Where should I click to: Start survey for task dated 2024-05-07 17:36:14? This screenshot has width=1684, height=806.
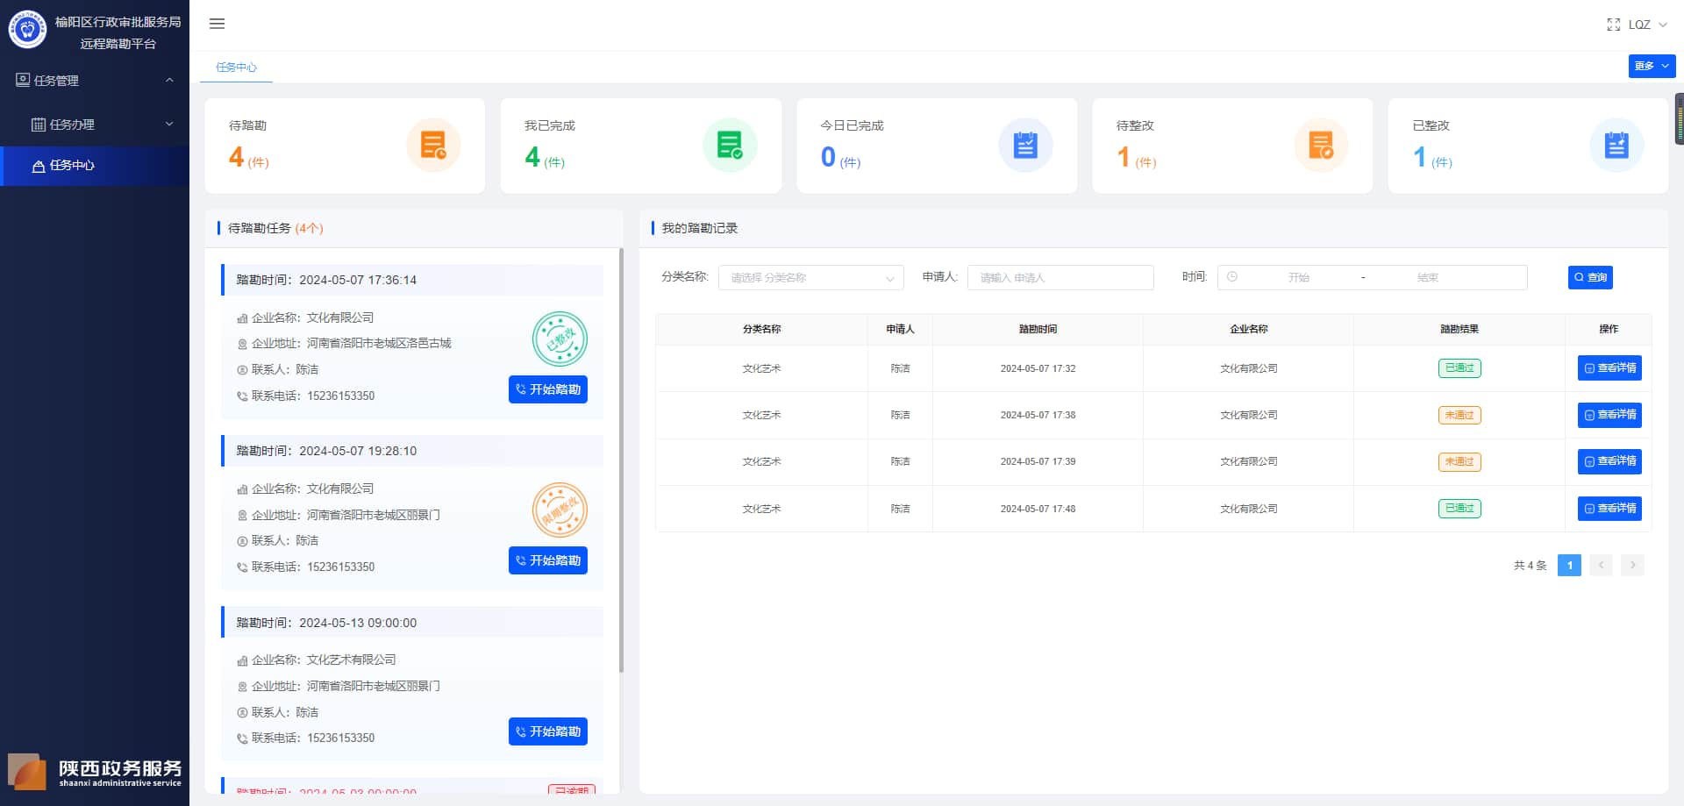click(x=548, y=389)
